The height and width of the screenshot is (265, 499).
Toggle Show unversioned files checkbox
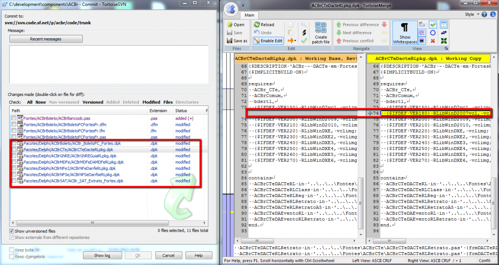11,231
